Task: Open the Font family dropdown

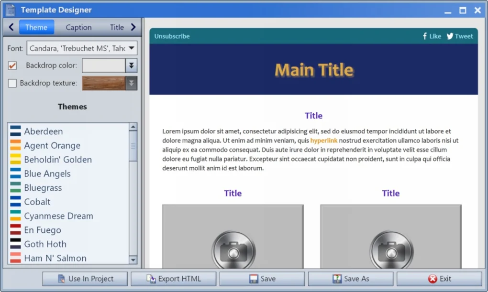Action: (131, 48)
